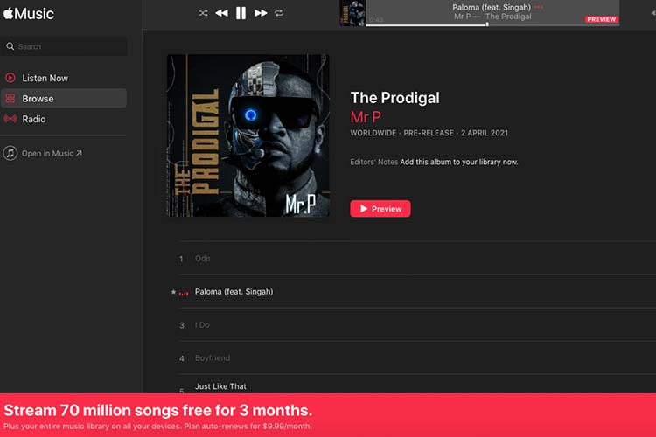The width and height of the screenshot is (656, 437).
Task: Open the three-dot menu beside Paloma title
Action: 539,7
